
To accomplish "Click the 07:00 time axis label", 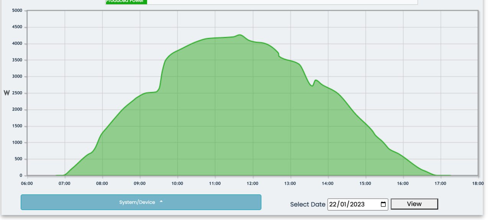I will 64,183.
